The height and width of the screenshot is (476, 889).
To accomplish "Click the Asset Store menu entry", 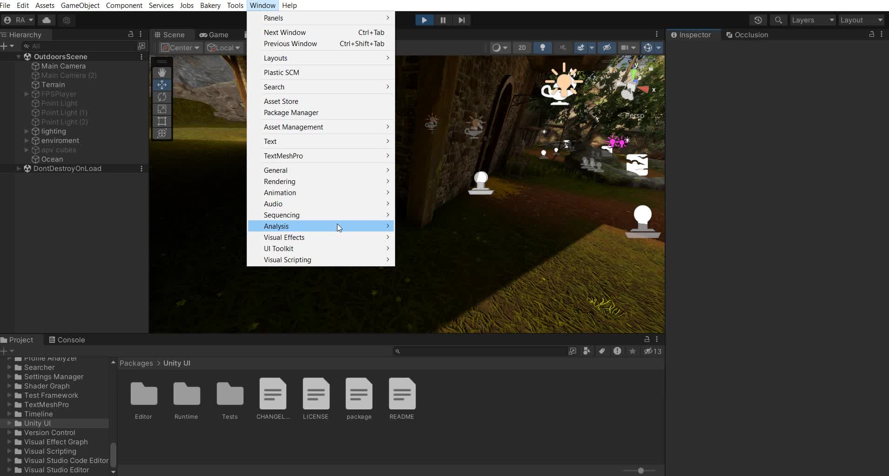I will click(x=281, y=101).
